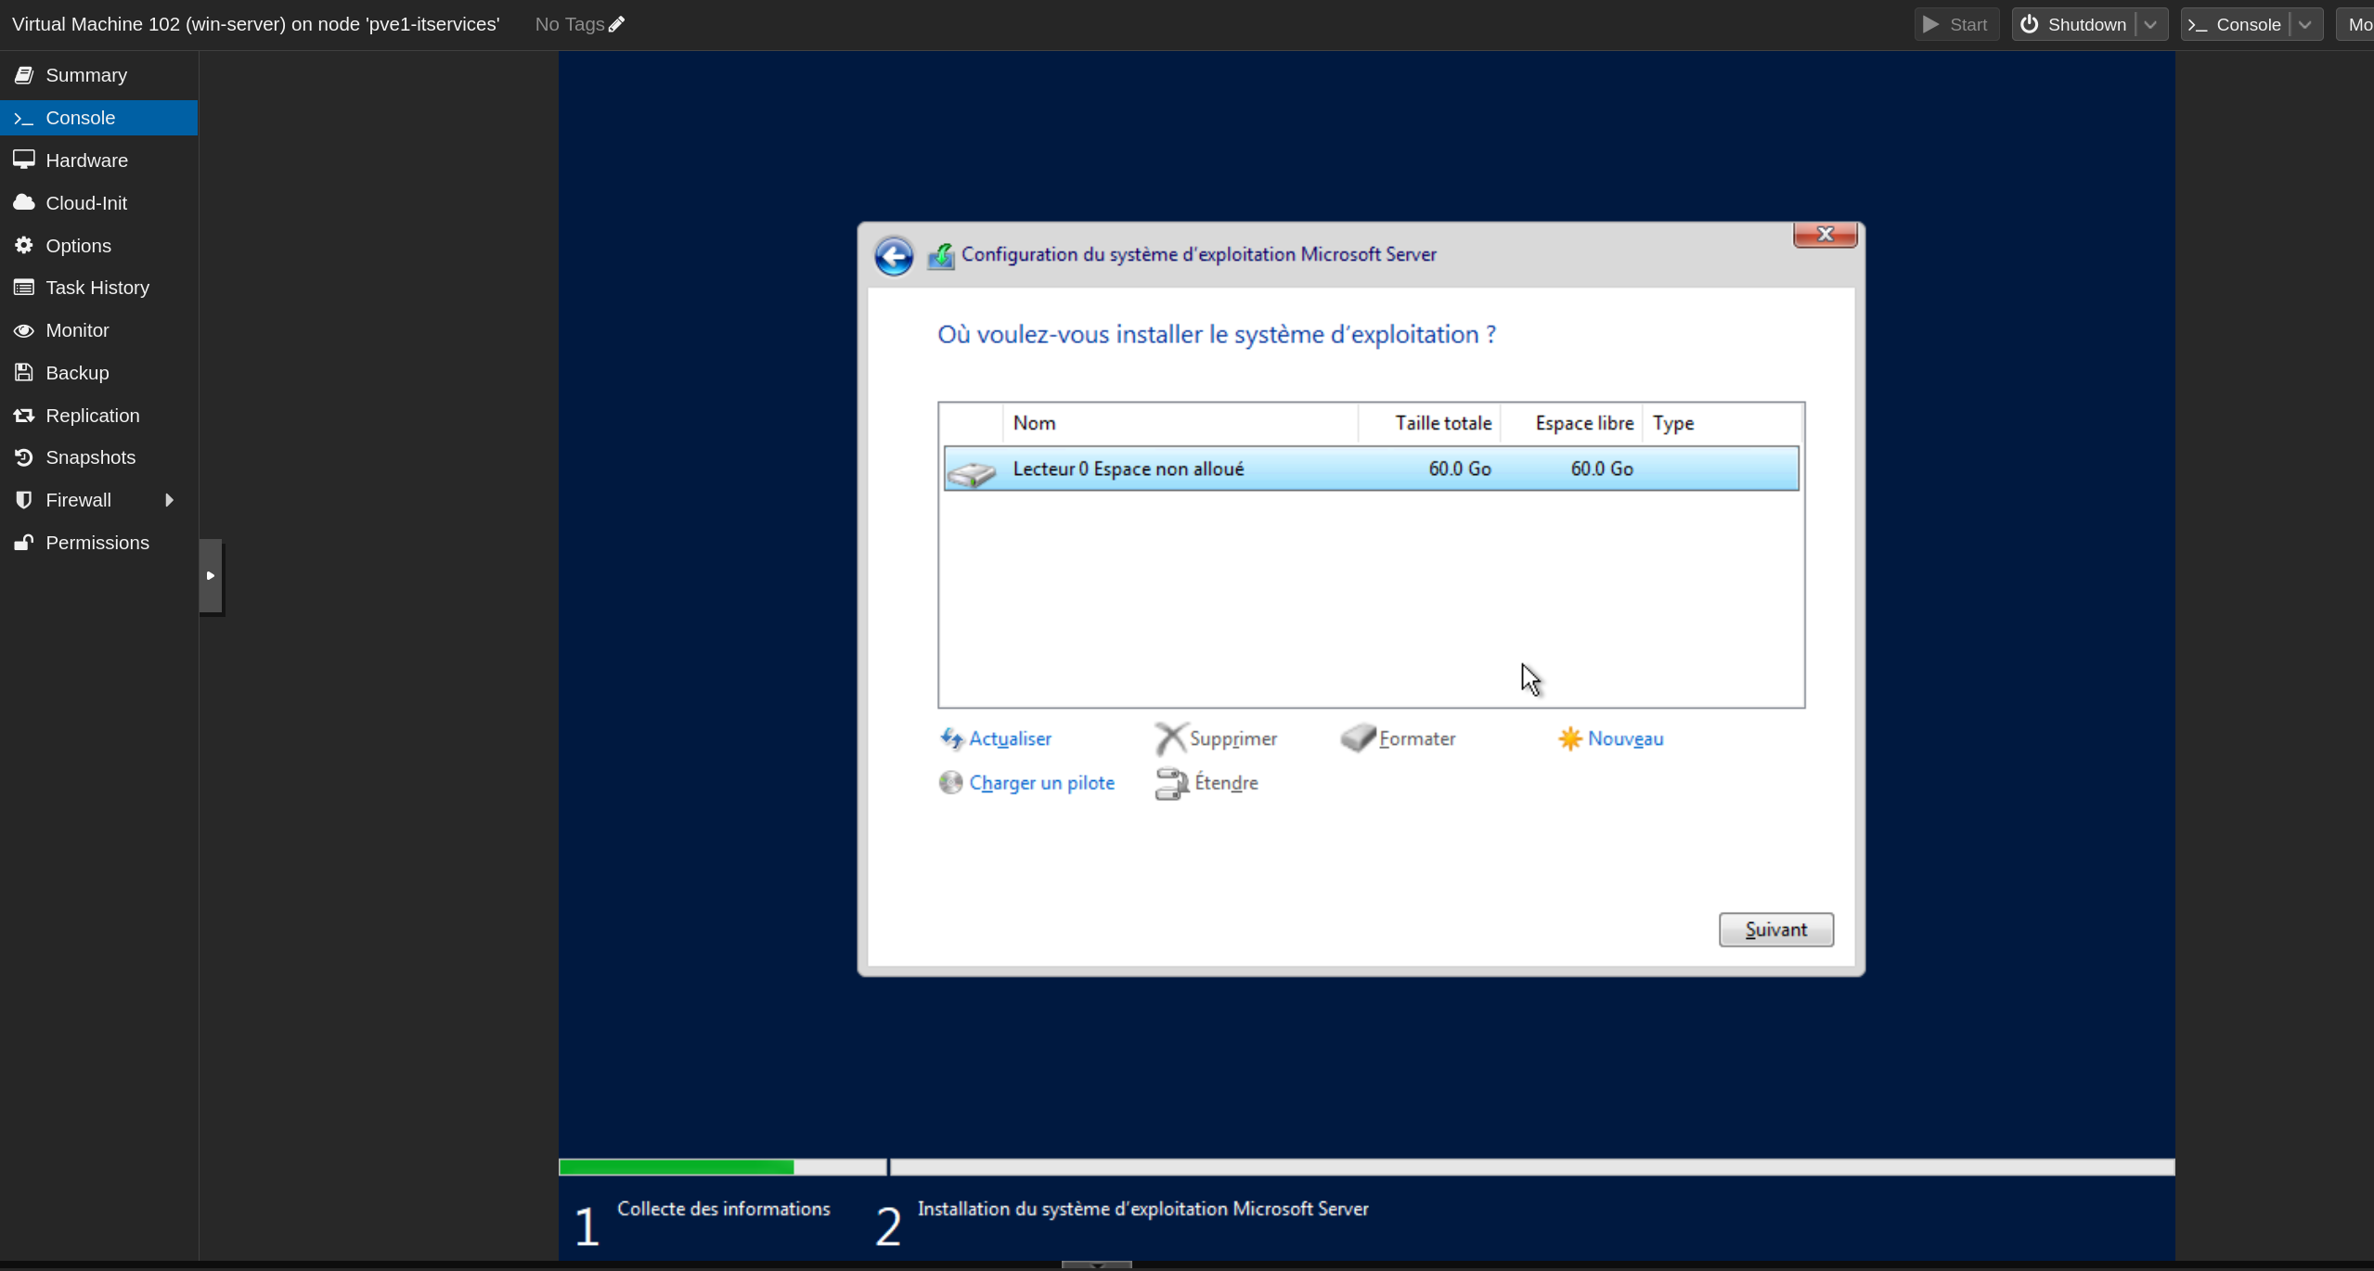Open the Hardware menu item

(x=86, y=160)
